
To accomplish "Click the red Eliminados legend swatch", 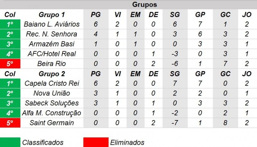I will point(96,142).
